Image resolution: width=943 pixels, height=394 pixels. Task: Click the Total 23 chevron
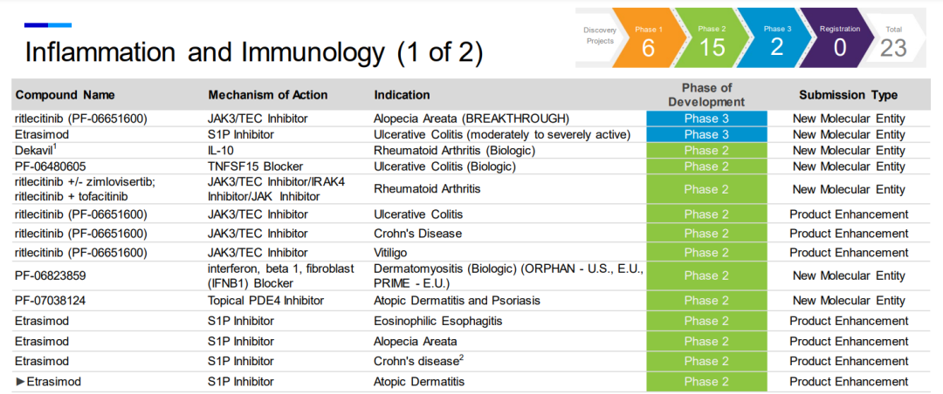point(894,39)
